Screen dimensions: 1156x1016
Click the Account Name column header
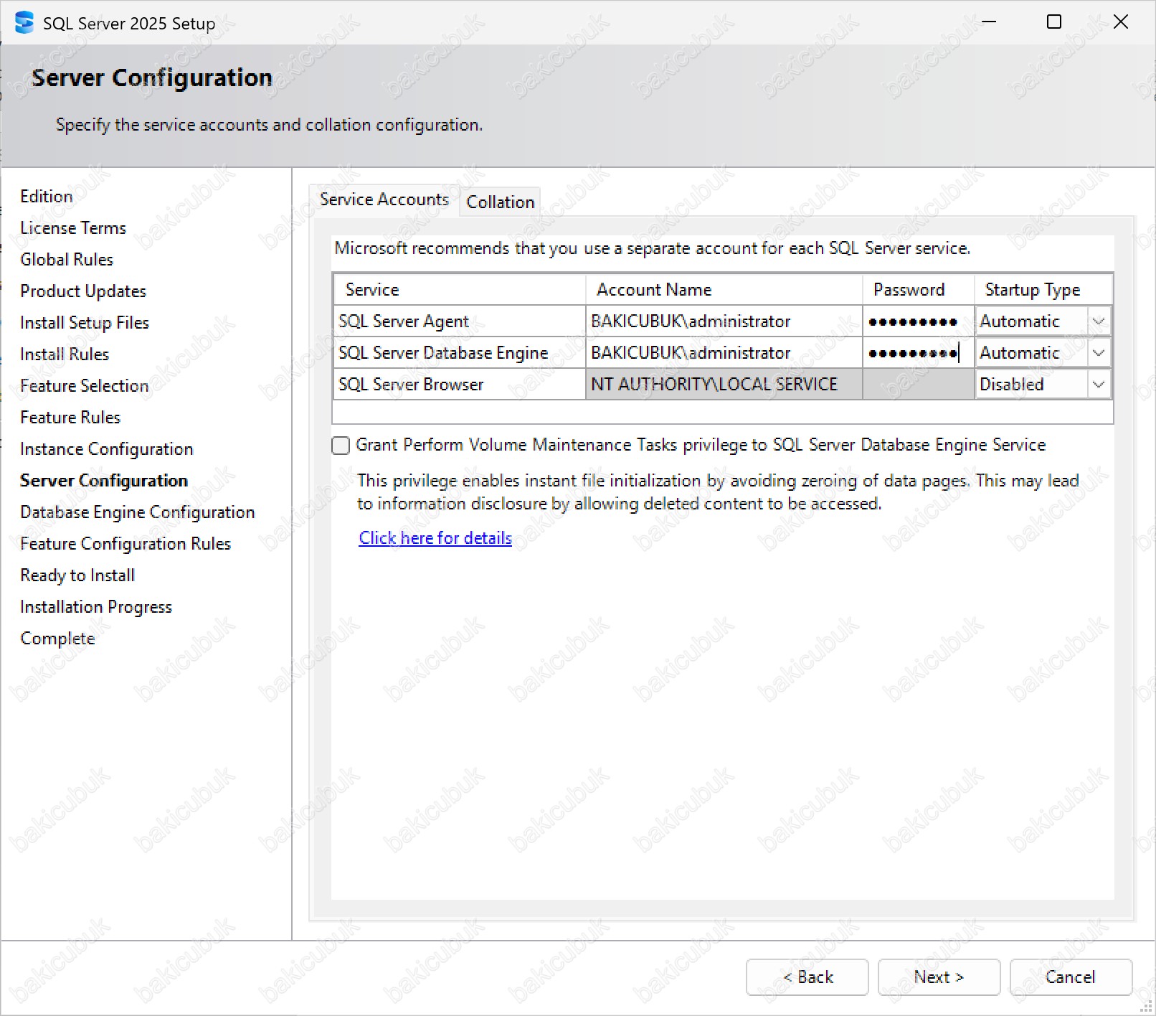tap(723, 290)
